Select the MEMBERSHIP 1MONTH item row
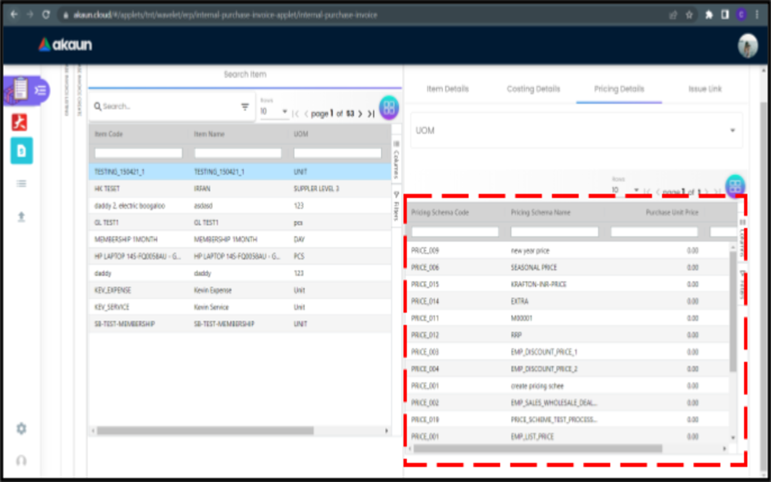The width and height of the screenshot is (771, 482). (240, 239)
